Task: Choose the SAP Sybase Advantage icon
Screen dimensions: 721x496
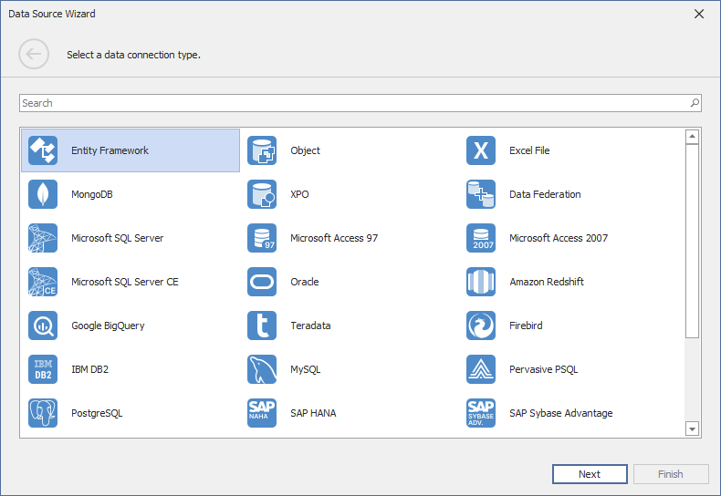Action: click(480, 413)
